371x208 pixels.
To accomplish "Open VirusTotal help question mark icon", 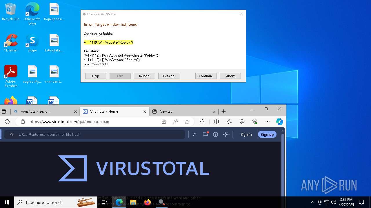I will coord(215,134).
